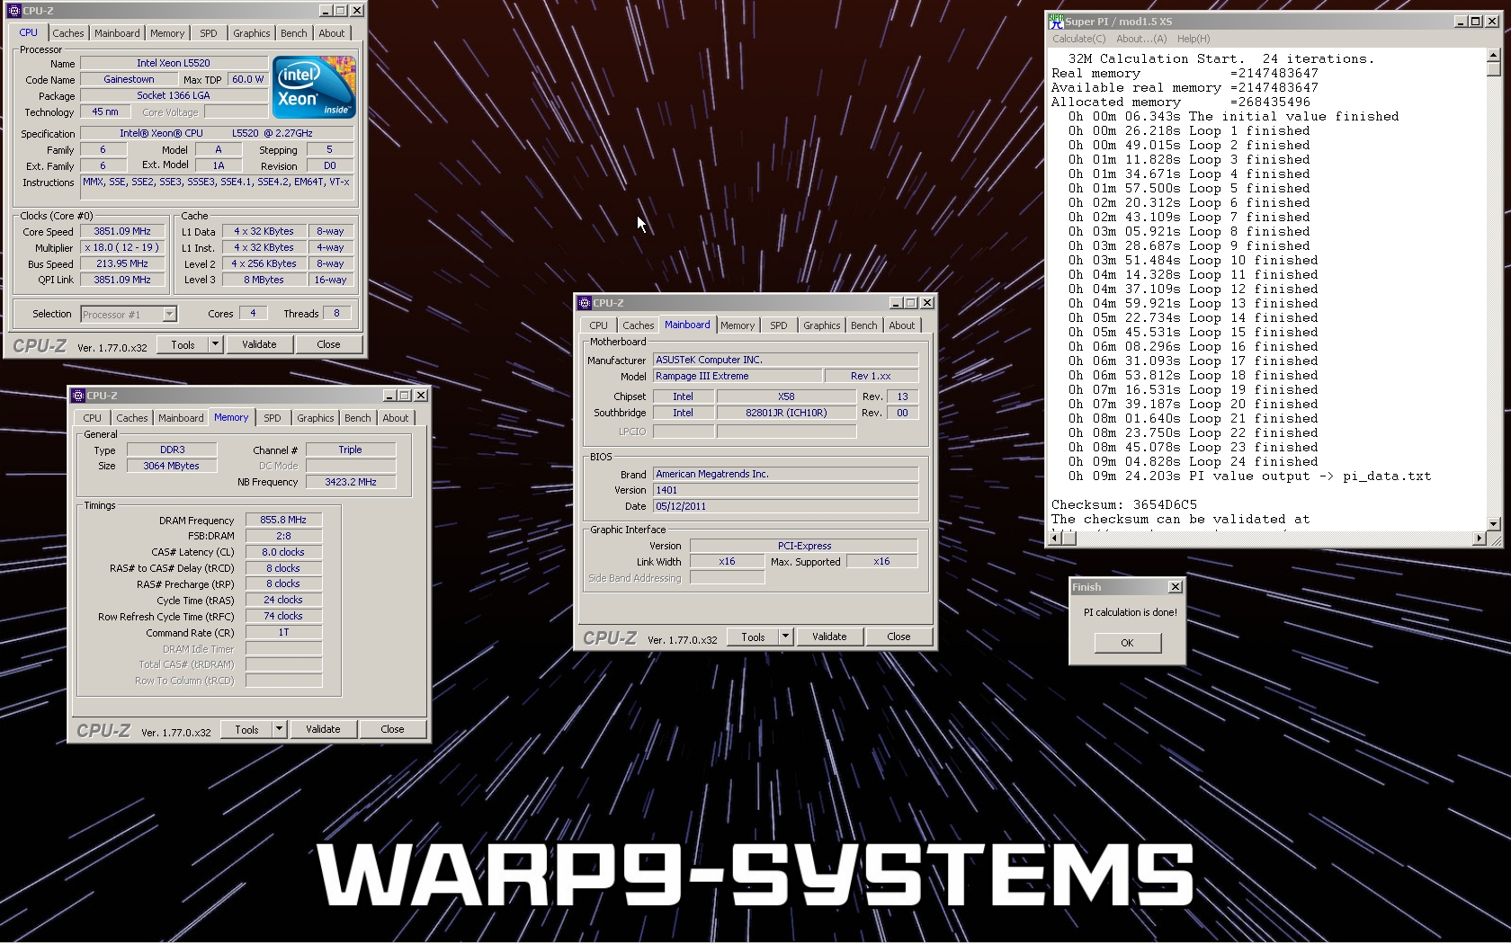Click Super PI horizontal scrollbar right arrow
1511x944 pixels.
1480,538
